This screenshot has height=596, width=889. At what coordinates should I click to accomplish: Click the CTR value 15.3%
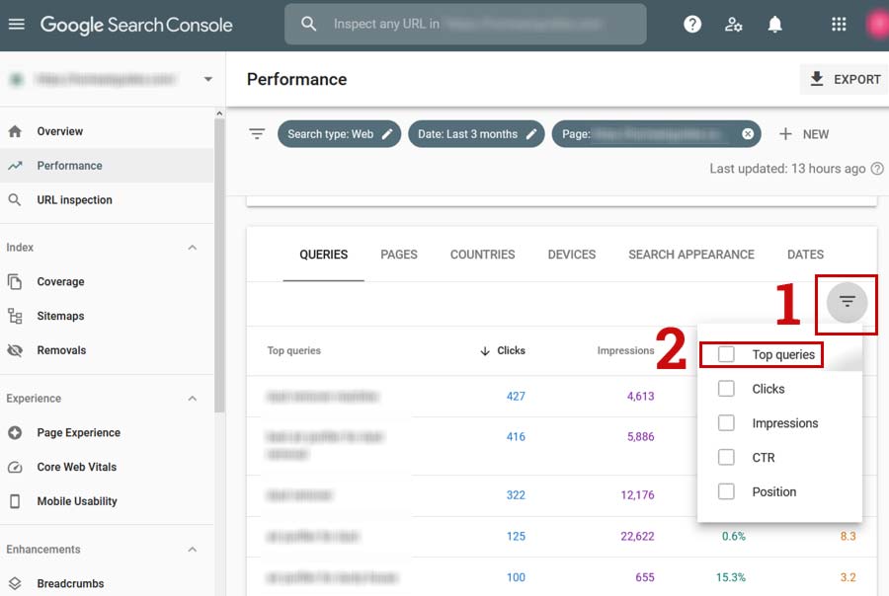(731, 578)
